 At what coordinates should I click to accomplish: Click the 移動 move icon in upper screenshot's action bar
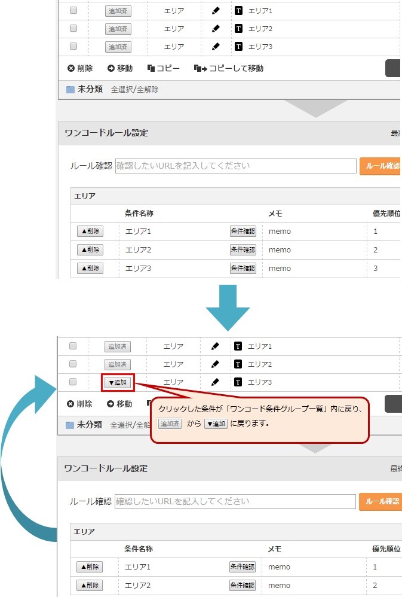111,68
